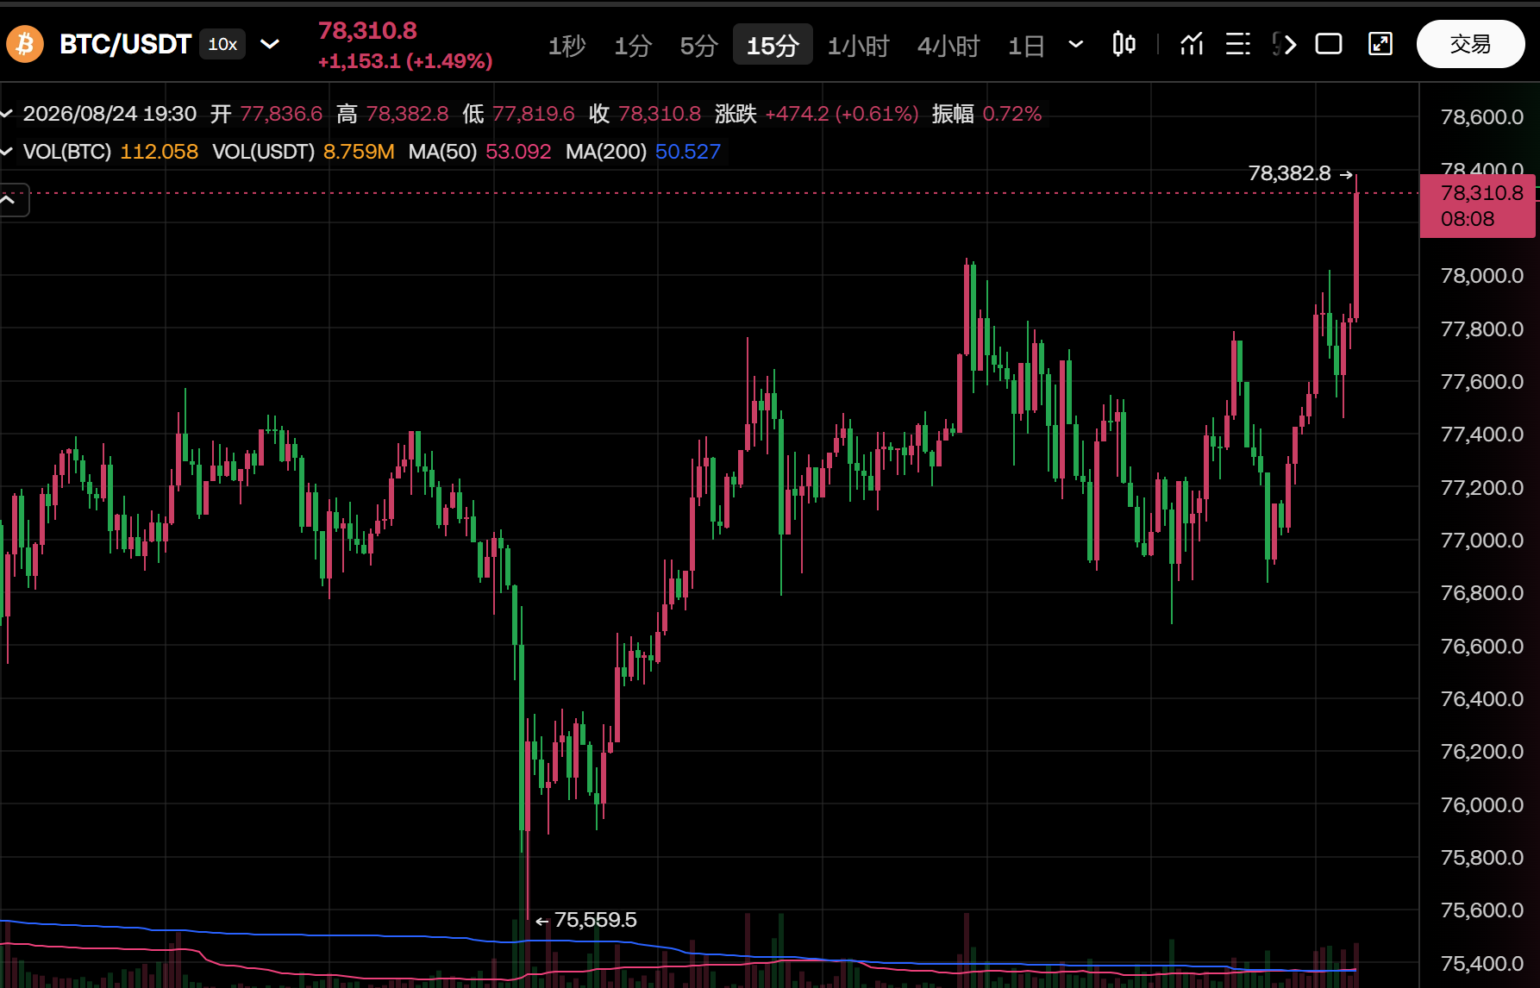Expand the chart to fullscreen
Viewport: 1540px width, 988px height.
click(1380, 44)
